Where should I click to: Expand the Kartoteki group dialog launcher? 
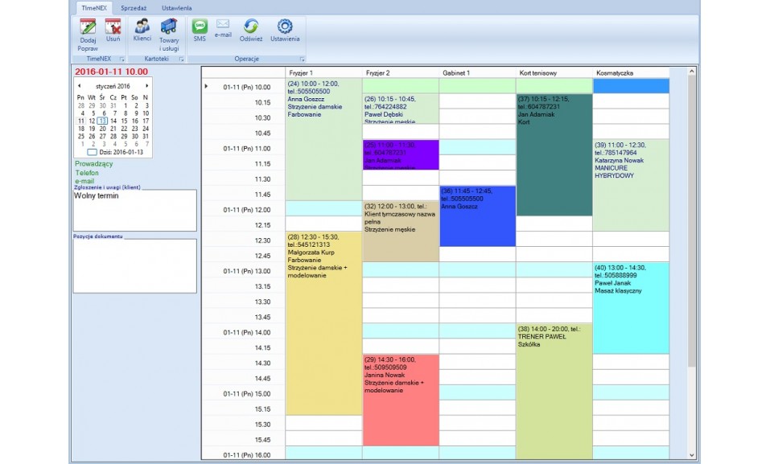click(x=181, y=60)
